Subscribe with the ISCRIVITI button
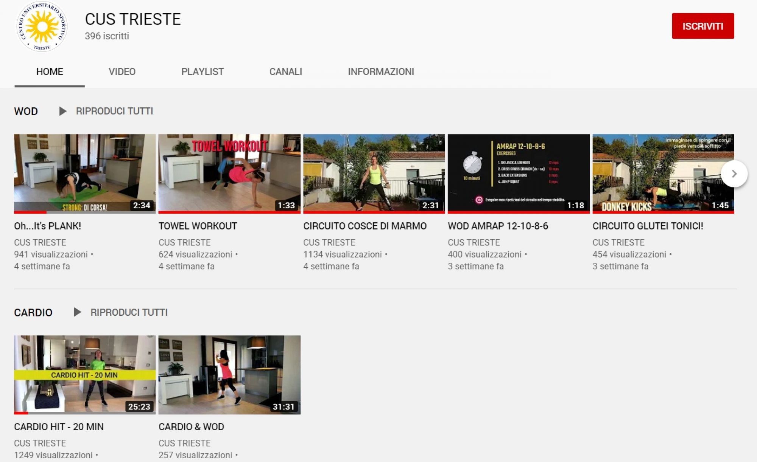Image resolution: width=757 pixels, height=462 pixels. pos(703,26)
